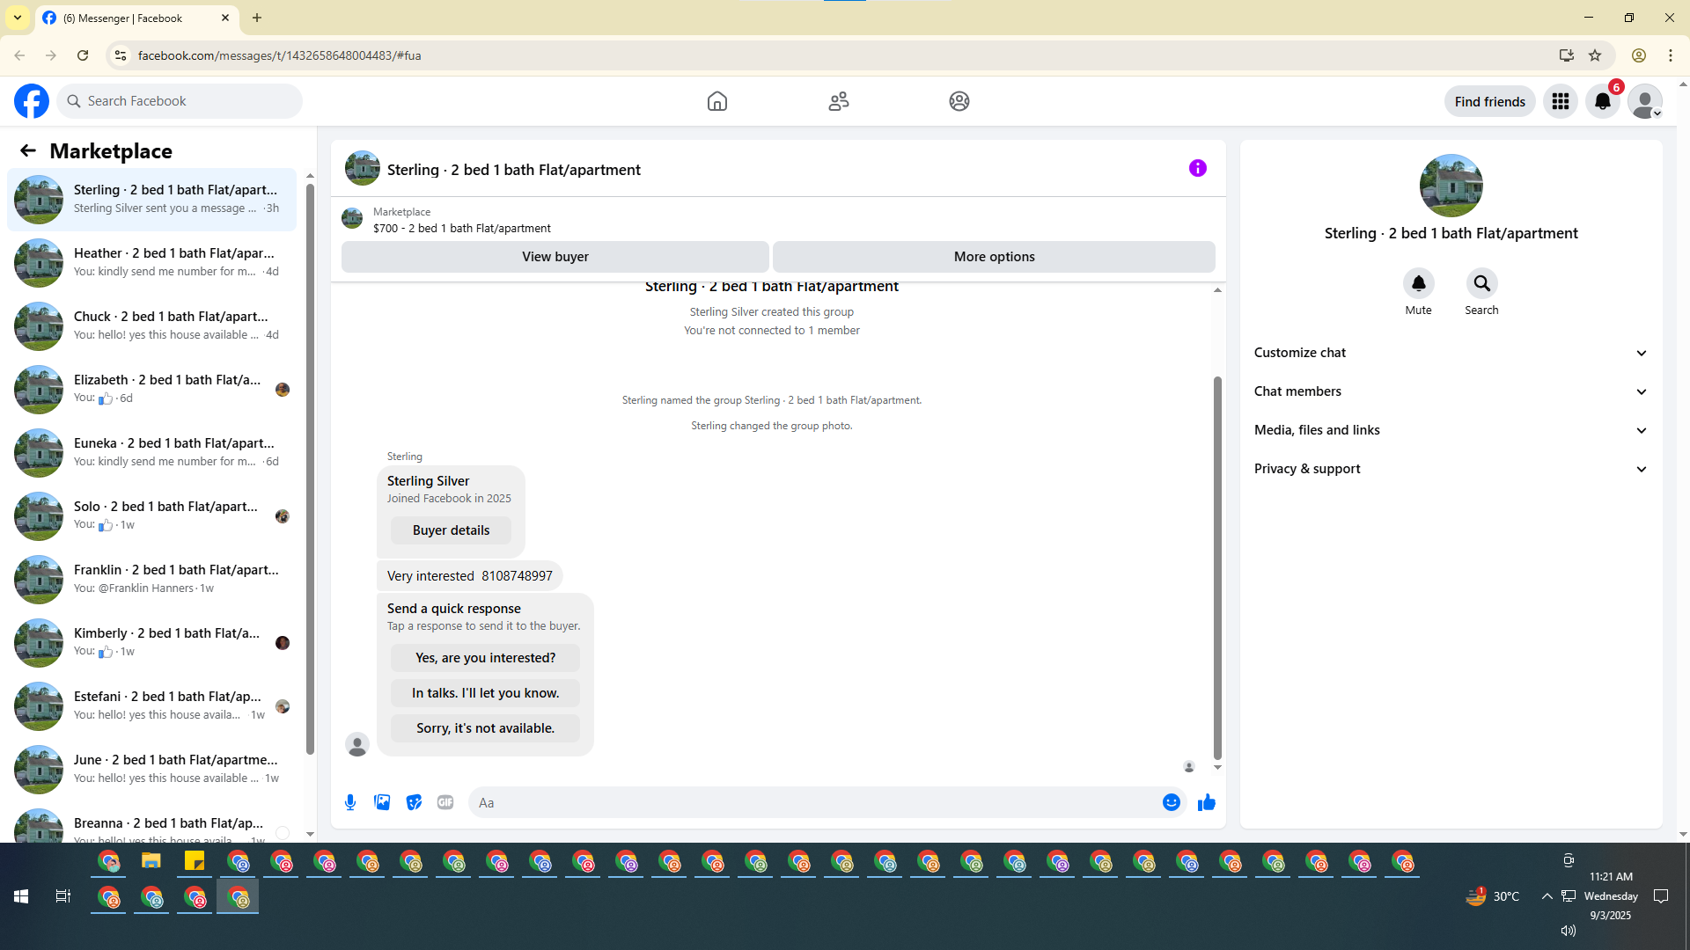
Task: Click More options button
Action: point(994,257)
